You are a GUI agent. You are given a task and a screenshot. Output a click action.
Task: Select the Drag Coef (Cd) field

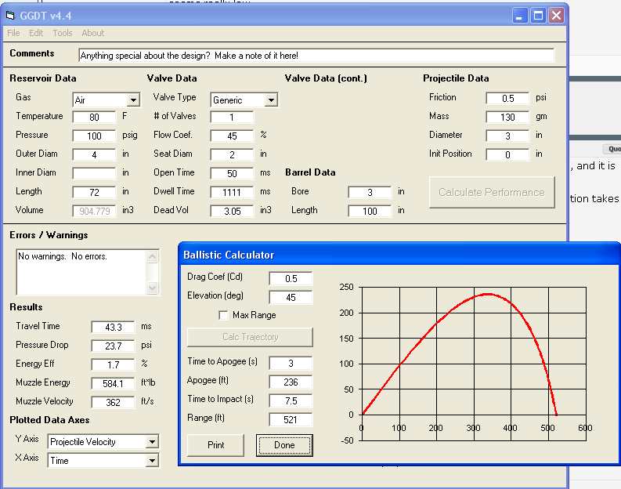pyautogui.click(x=290, y=279)
